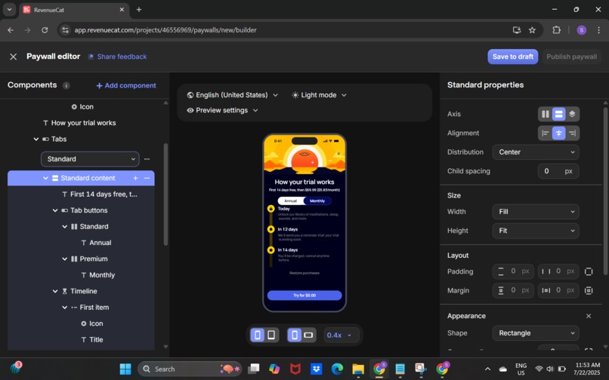Image resolution: width=609 pixels, height=380 pixels.
Task: Close the Paywall editor with the X icon
Action: pos(13,57)
